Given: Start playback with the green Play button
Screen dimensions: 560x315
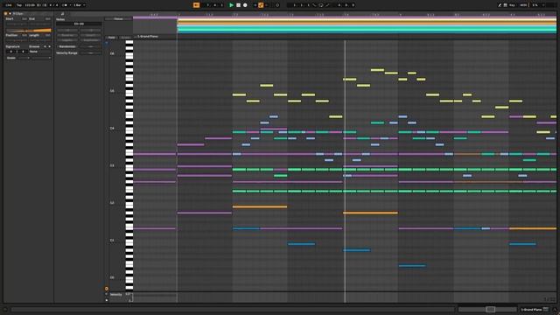Looking at the screenshot, I should point(231,5).
